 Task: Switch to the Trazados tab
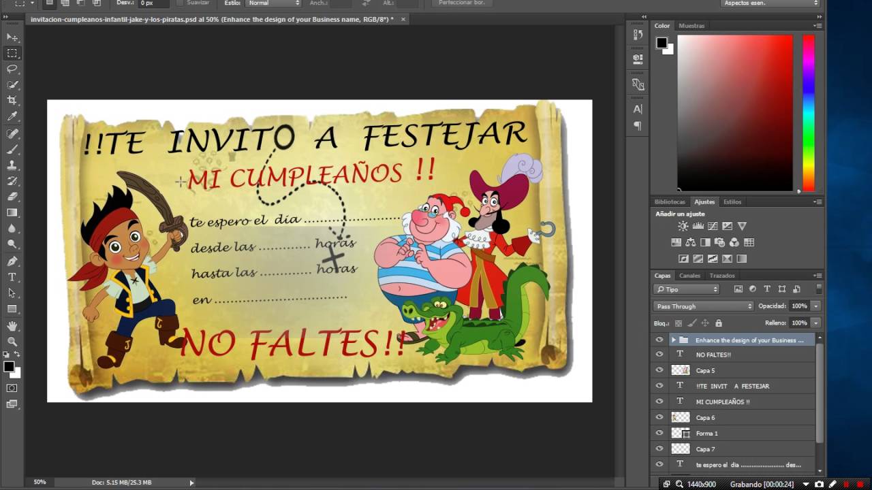(722, 276)
